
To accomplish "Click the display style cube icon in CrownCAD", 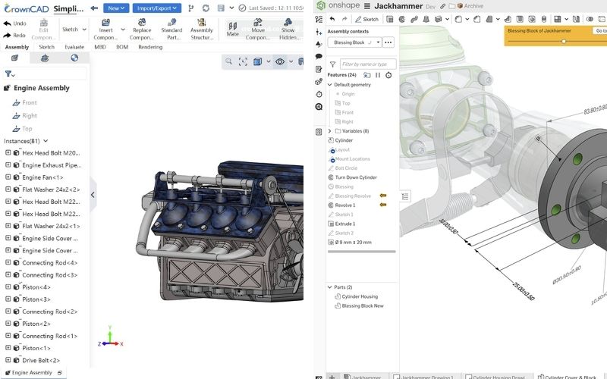I will tap(257, 61).
